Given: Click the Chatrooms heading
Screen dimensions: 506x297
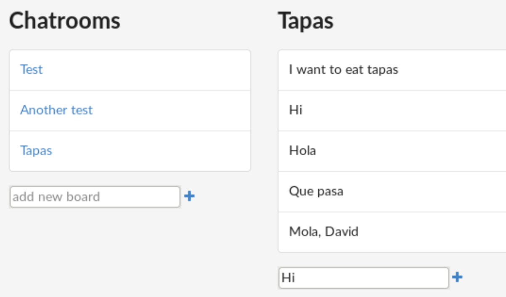Looking at the screenshot, I should [65, 21].
